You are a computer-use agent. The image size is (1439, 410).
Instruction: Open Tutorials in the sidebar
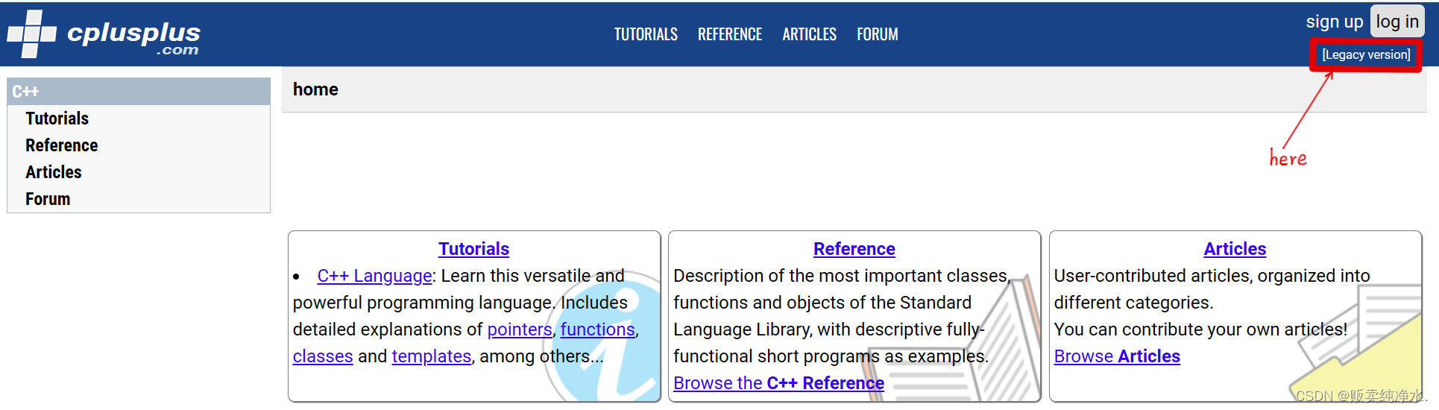tap(57, 119)
